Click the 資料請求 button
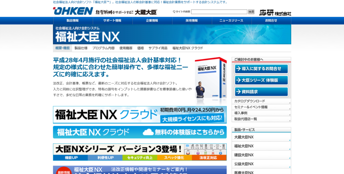 pyautogui.click(x=261, y=92)
